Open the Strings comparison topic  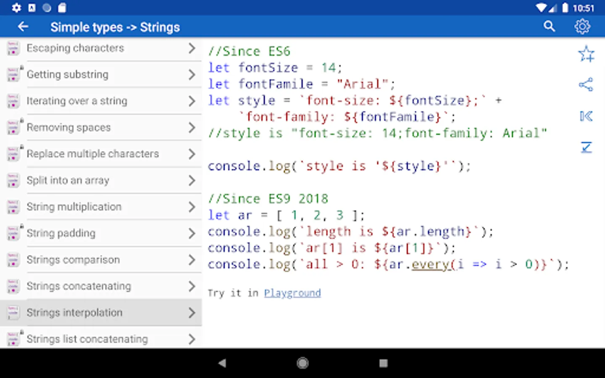[73, 260]
